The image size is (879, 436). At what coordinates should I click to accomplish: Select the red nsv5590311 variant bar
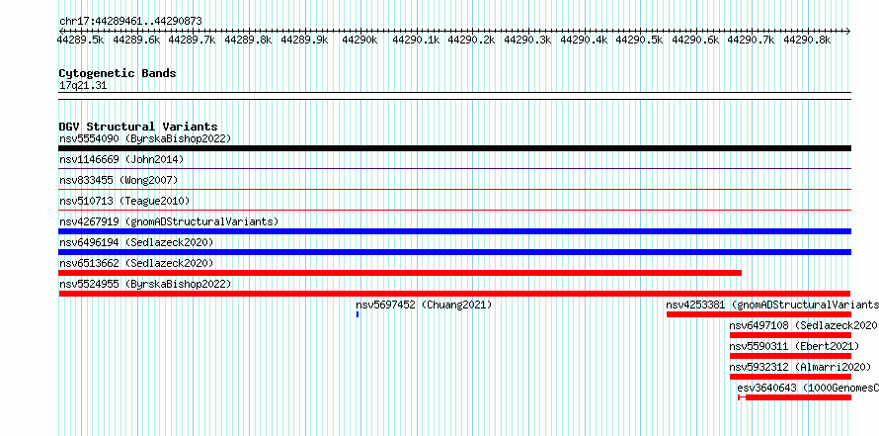click(790, 356)
